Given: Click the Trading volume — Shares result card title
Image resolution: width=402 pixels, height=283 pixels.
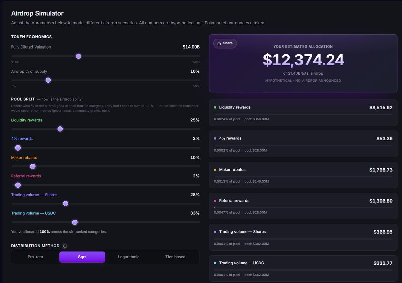Looking at the screenshot, I should click(x=243, y=232).
